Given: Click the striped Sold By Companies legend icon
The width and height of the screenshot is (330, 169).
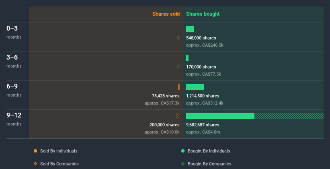Looking at the screenshot, I should coord(35,164).
